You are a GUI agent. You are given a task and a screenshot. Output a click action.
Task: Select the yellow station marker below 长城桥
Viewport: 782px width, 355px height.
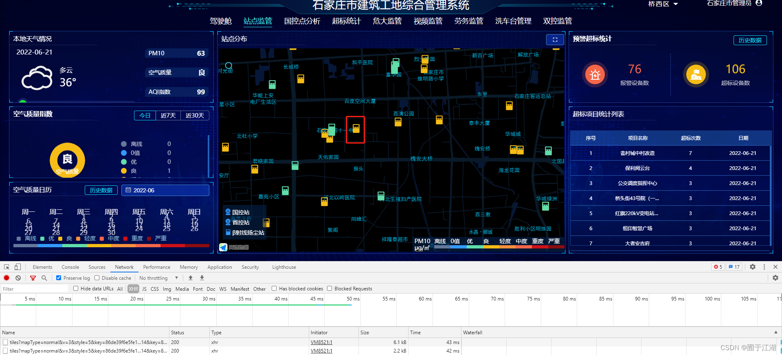point(301,78)
